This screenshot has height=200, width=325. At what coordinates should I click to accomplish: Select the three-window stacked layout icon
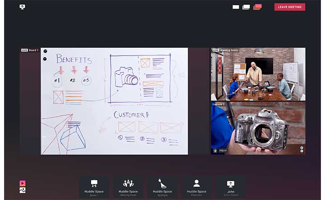point(257,7)
